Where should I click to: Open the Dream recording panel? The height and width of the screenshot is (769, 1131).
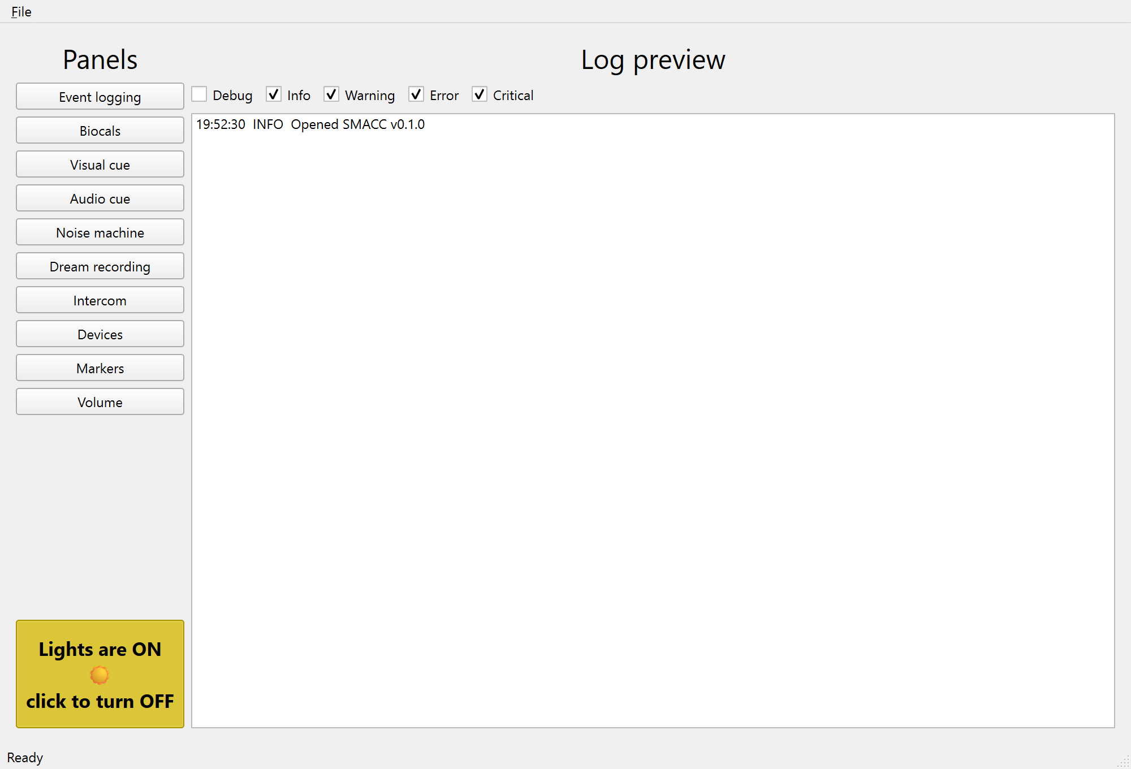(100, 266)
